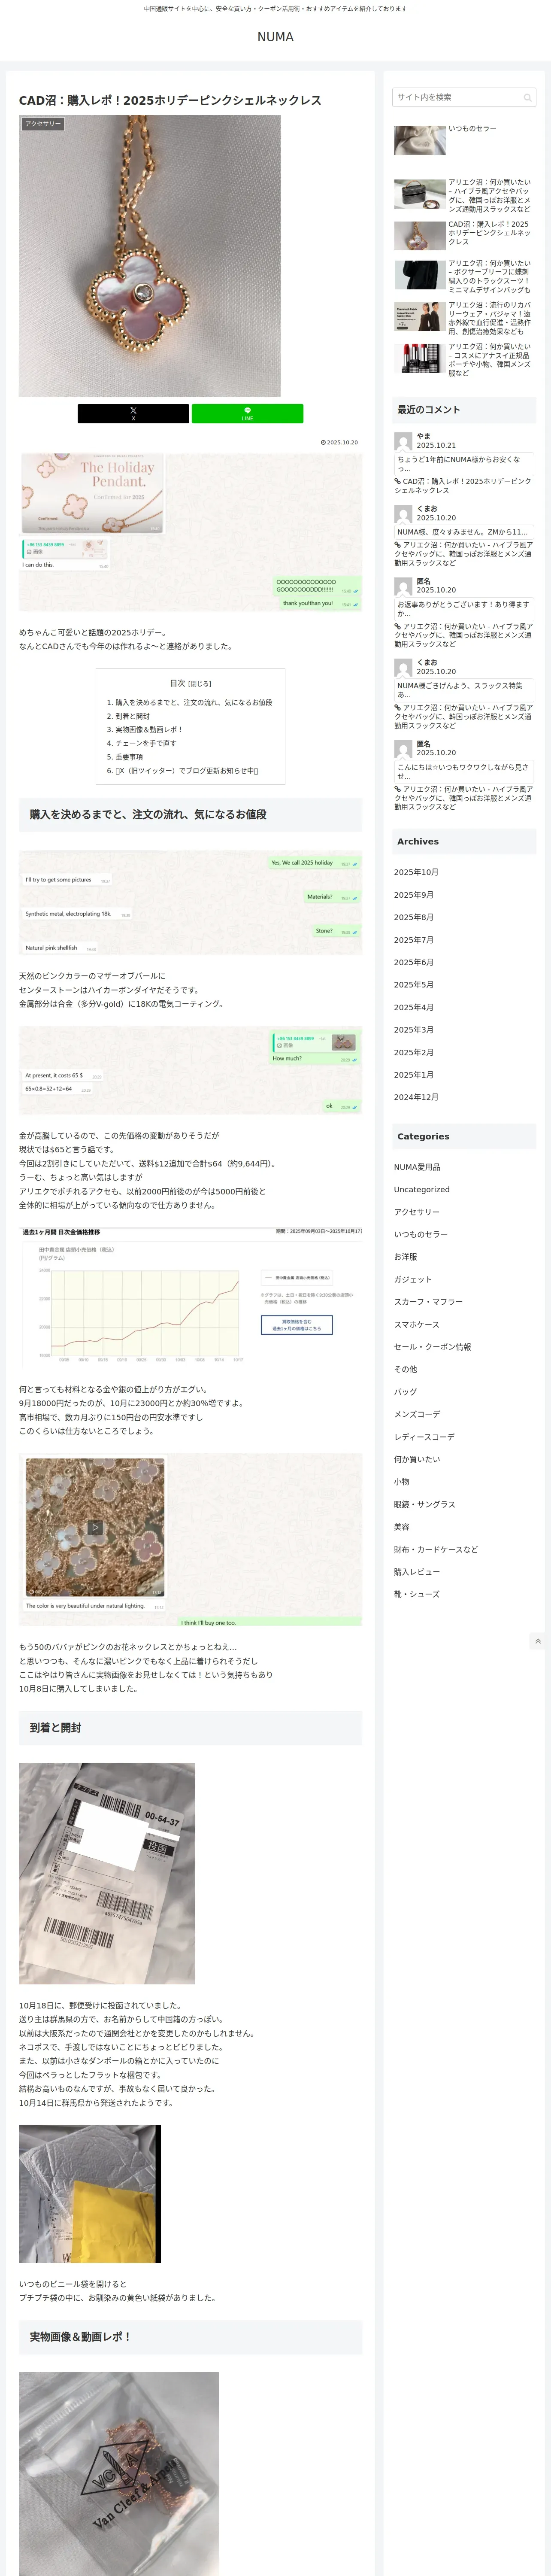Open バッグ category
Viewport: 551px width, 2576px height.
click(x=405, y=1392)
